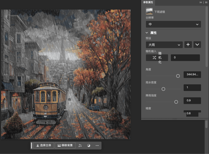Click the chevron icon next to the preset + button
The image size is (209, 154).
tap(197, 44)
